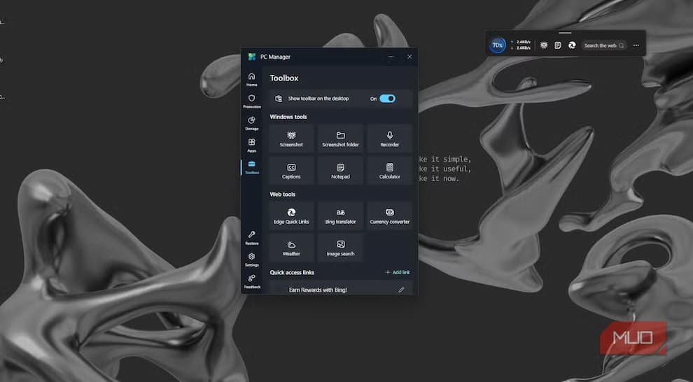Viewport: 693px width, 382px height.
Task: Go to Protection in the sidebar
Action: click(251, 101)
